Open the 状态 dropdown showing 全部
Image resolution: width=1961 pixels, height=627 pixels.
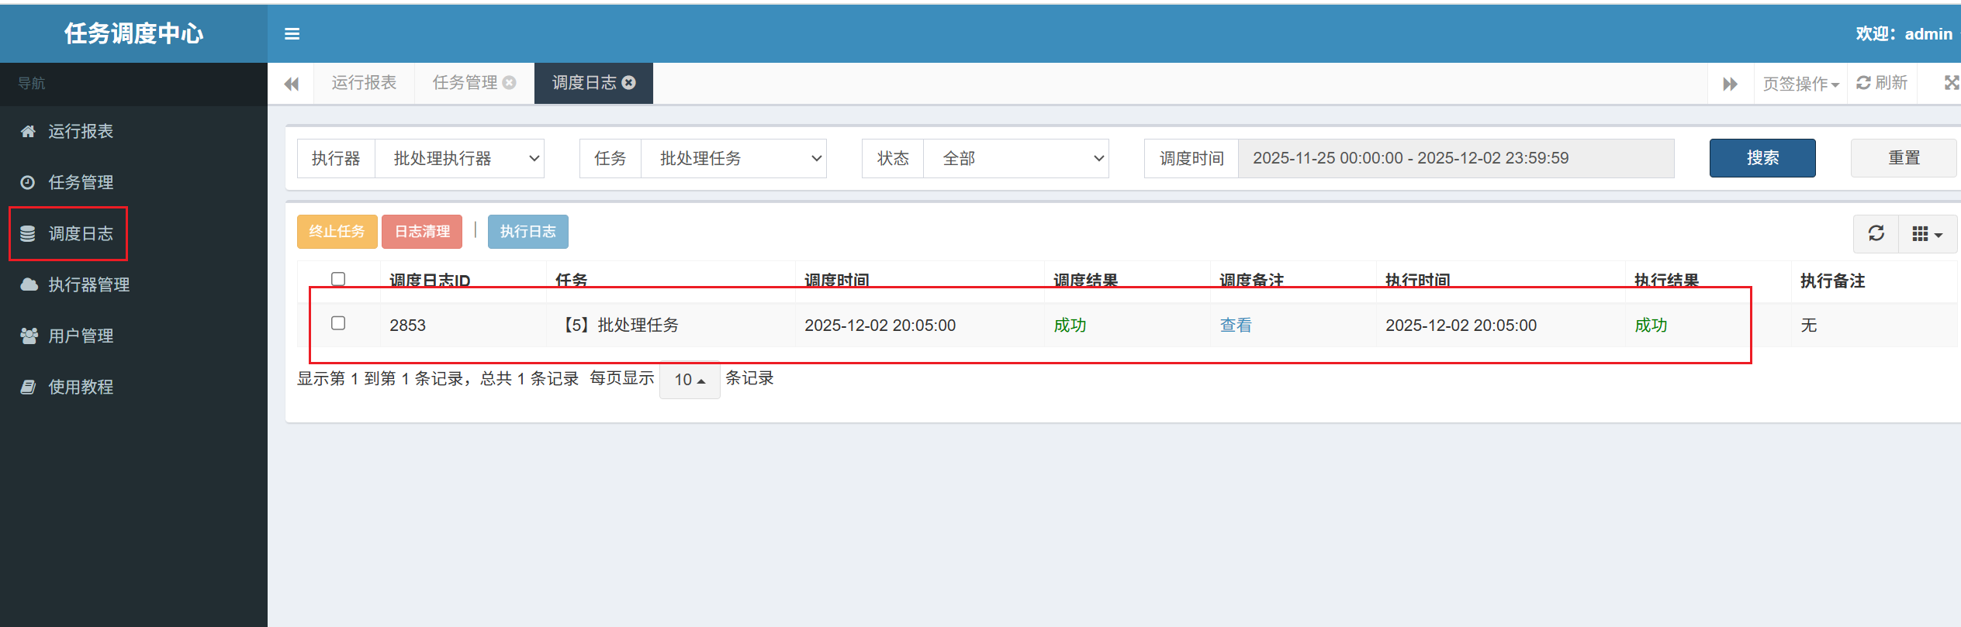(x=1016, y=159)
